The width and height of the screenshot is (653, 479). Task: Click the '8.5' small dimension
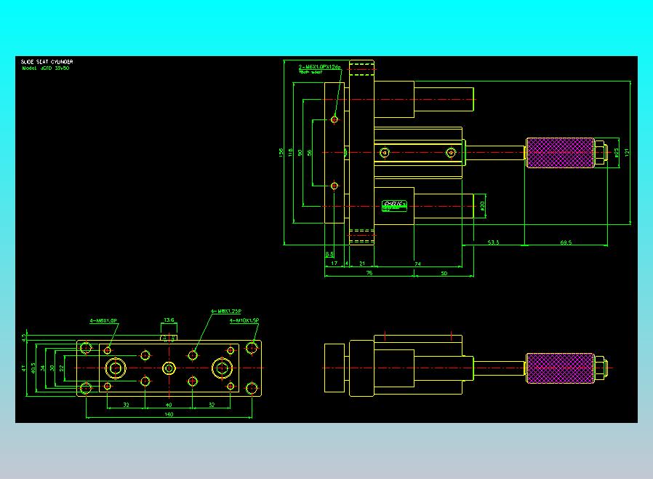[329, 254]
